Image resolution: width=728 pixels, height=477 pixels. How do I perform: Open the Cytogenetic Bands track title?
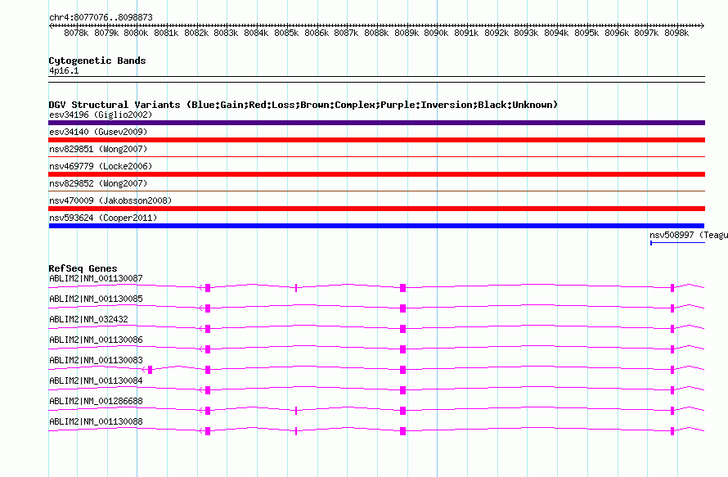97,61
